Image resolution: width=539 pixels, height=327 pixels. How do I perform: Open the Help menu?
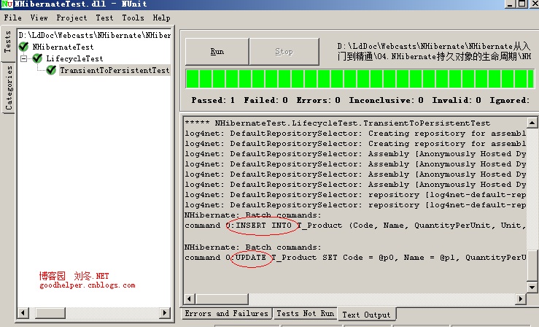tap(161, 18)
